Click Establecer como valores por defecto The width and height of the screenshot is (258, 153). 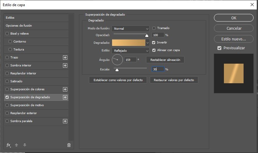118,80
